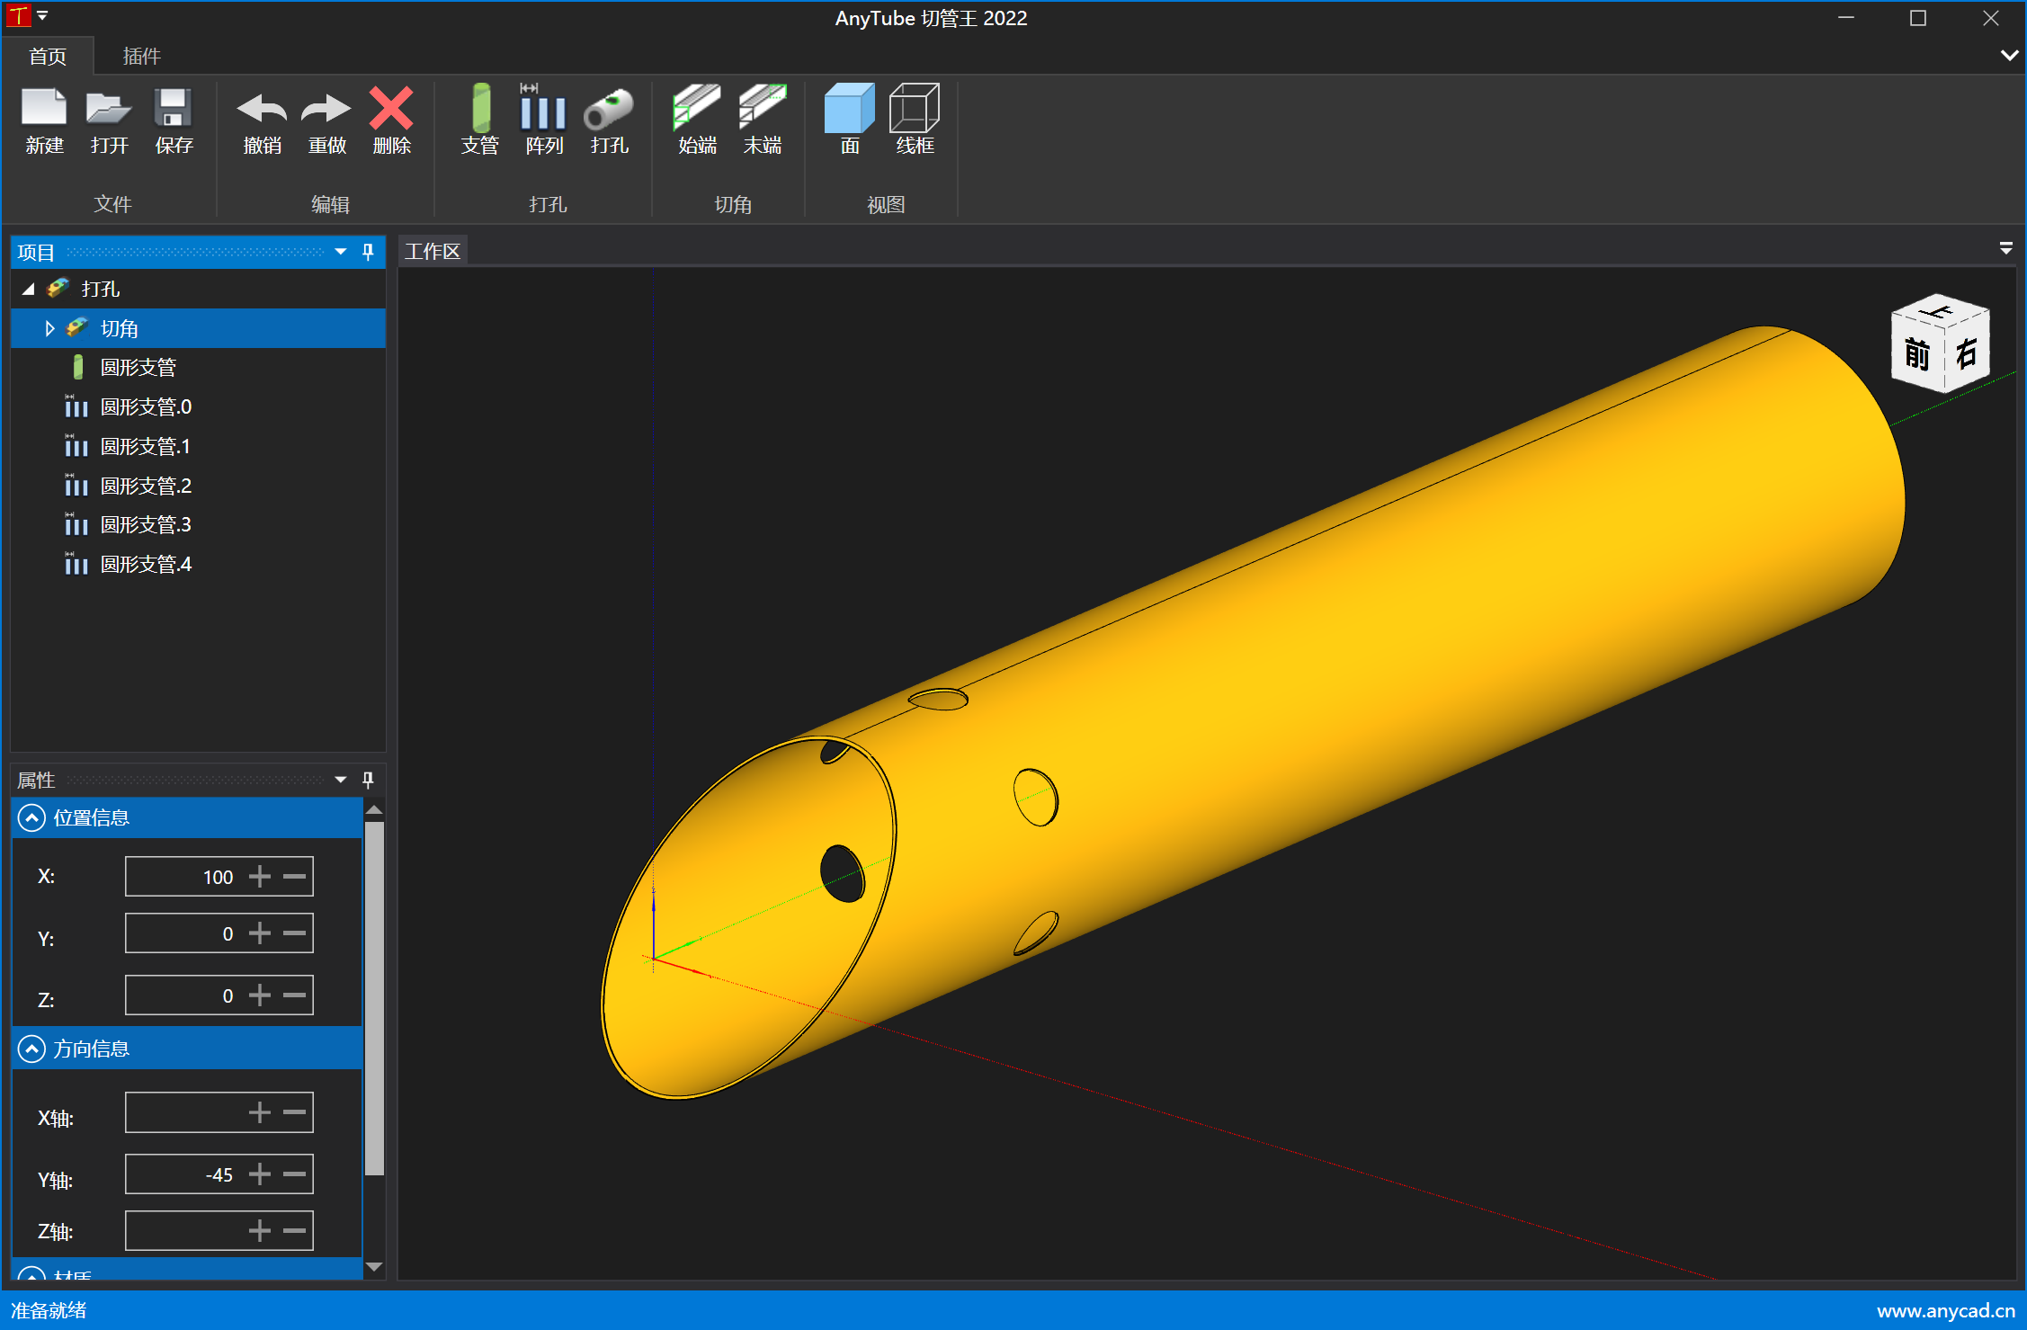This screenshot has width=2027, height=1330.
Task: Expand the 切角 tree node arrow
Action: 49,329
